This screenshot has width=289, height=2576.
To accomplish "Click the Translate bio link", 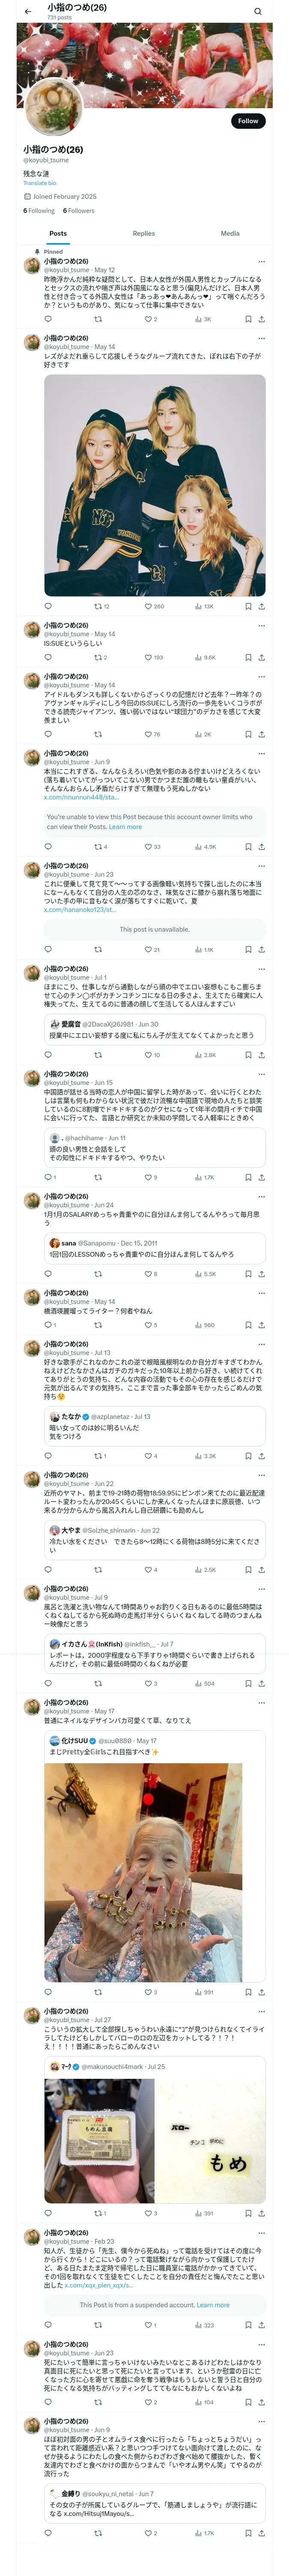I will 40,183.
